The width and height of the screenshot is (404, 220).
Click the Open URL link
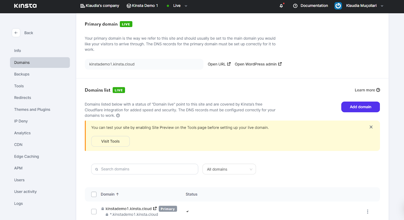(217, 64)
